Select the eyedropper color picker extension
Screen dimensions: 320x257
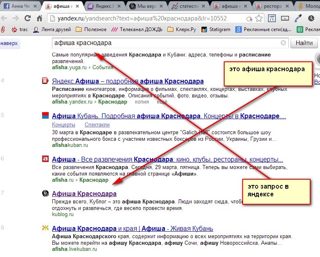(298, 18)
